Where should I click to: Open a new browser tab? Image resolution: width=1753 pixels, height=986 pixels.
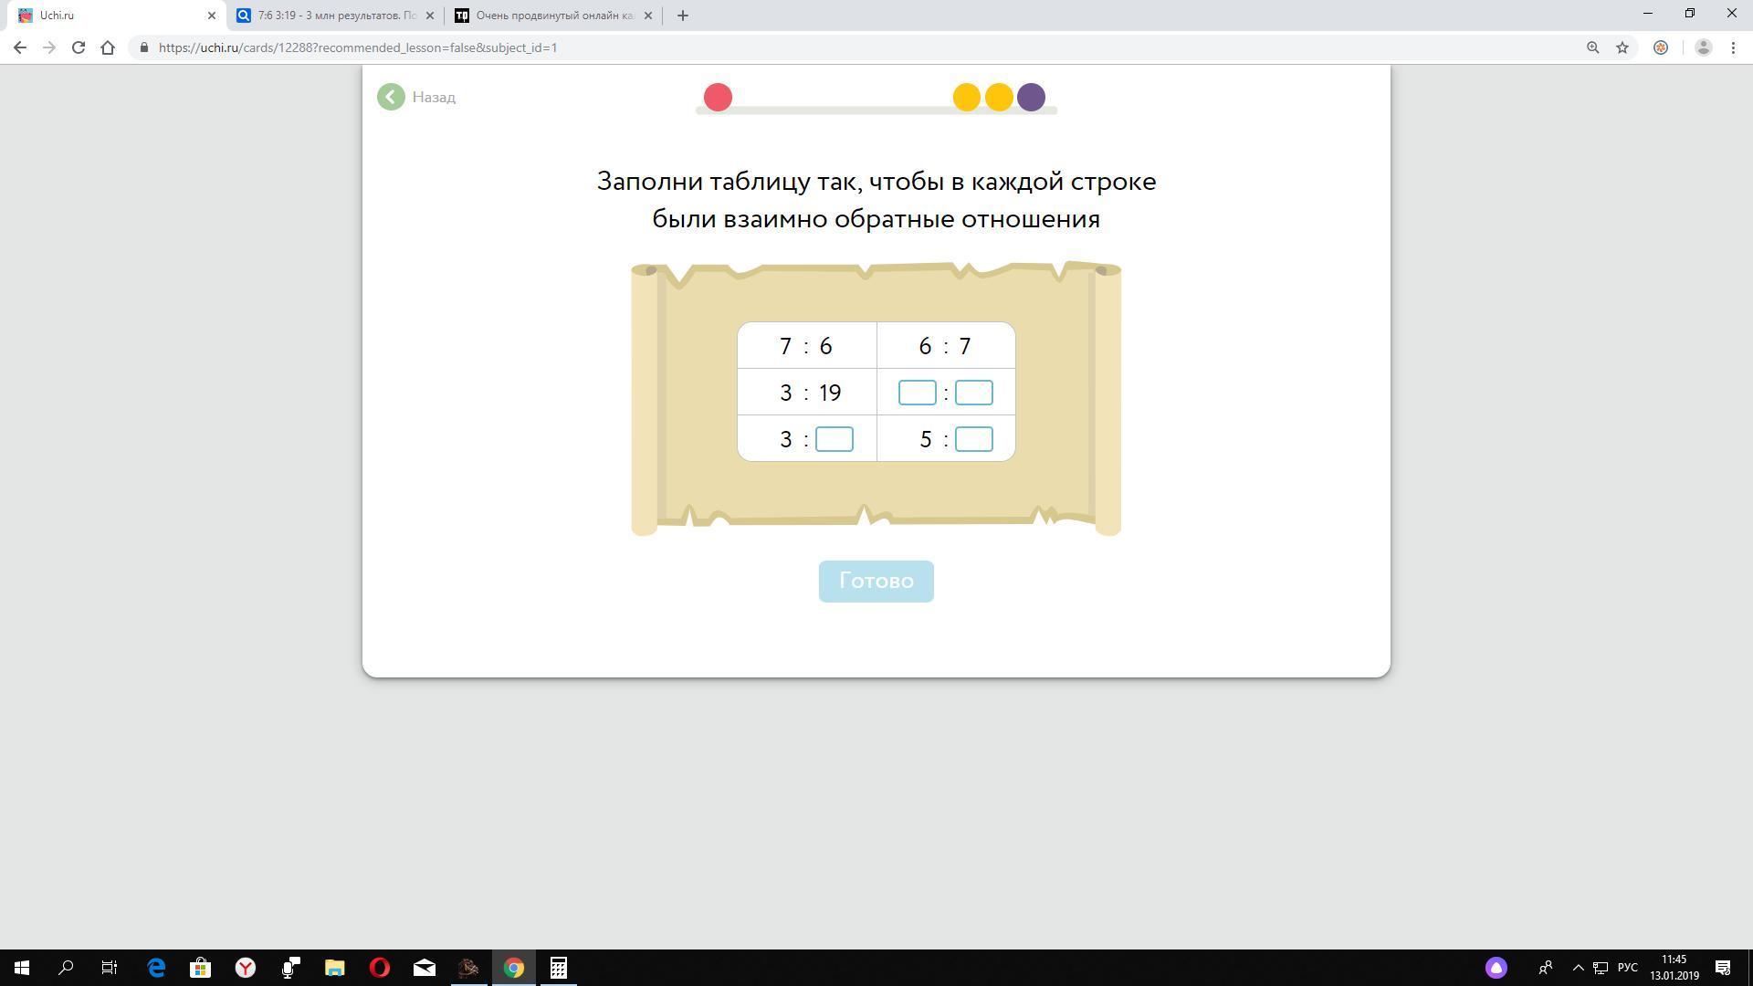[682, 16]
